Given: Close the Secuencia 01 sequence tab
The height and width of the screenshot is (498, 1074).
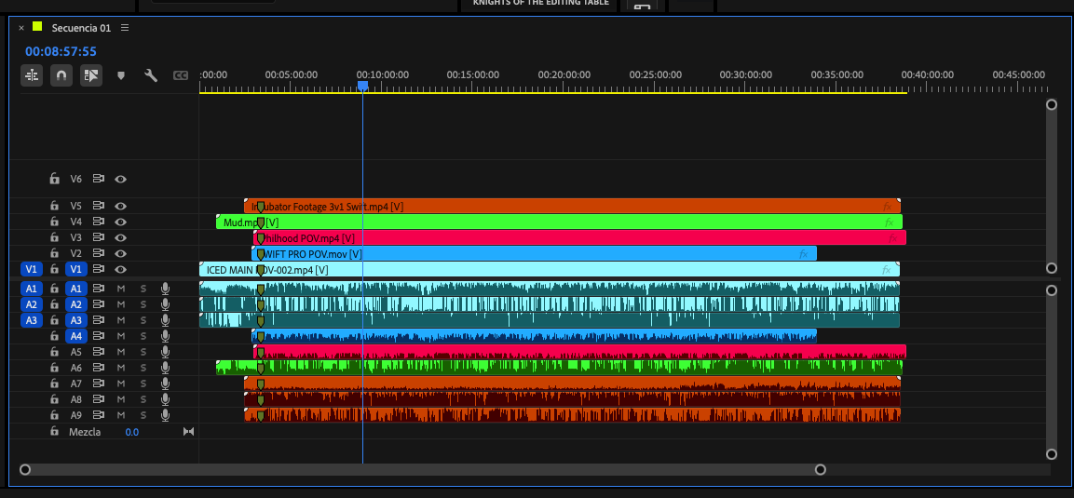Looking at the screenshot, I should coord(21,28).
